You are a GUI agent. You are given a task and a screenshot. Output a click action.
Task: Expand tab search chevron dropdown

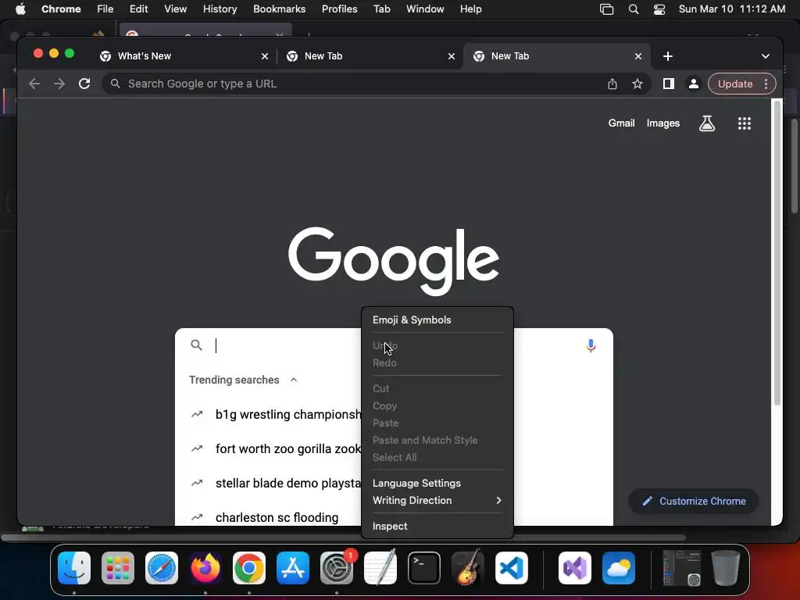point(766,56)
